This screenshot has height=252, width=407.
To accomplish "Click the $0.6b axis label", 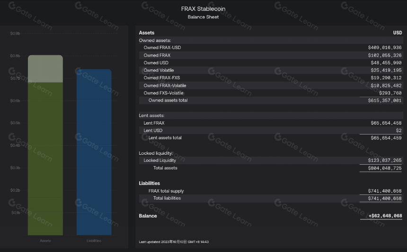I will [15, 101].
